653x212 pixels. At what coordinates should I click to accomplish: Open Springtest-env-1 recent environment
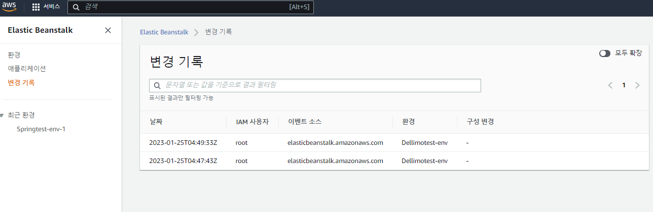tap(41, 129)
